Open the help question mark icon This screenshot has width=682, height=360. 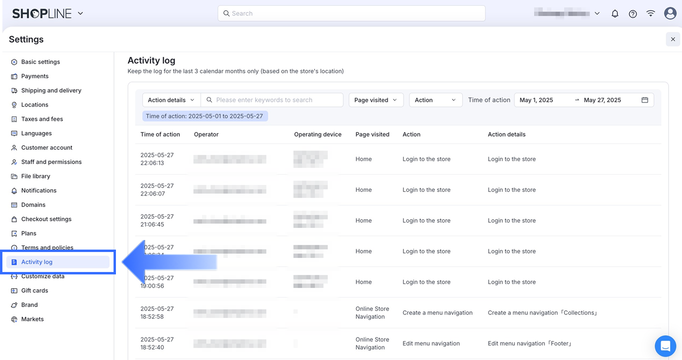pyautogui.click(x=633, y=14)
